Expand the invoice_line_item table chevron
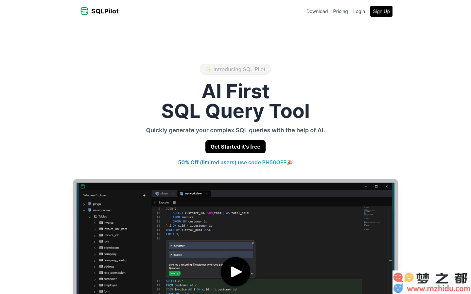The height and width of the screenshot is (294, 471). pos(95,229)
